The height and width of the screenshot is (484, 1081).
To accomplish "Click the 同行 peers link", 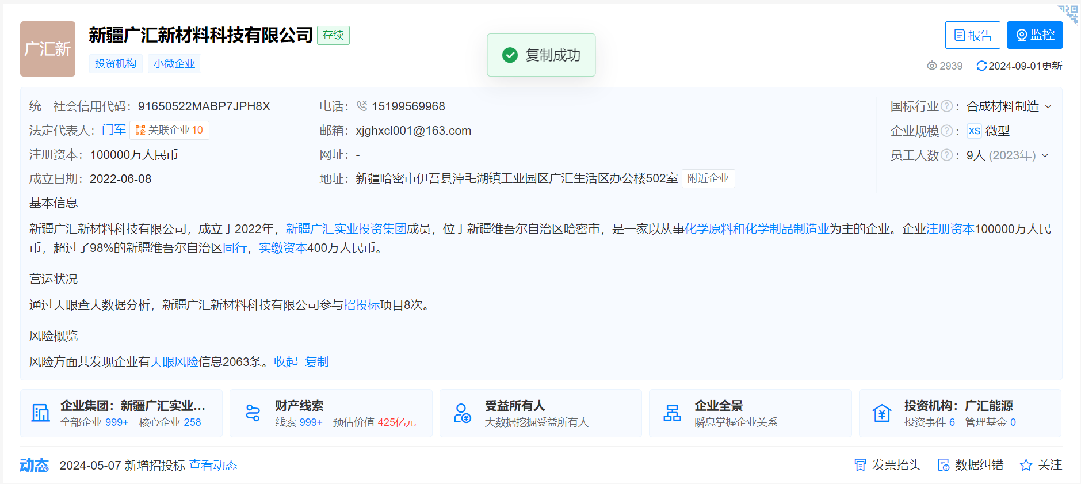I will [235, 248].
